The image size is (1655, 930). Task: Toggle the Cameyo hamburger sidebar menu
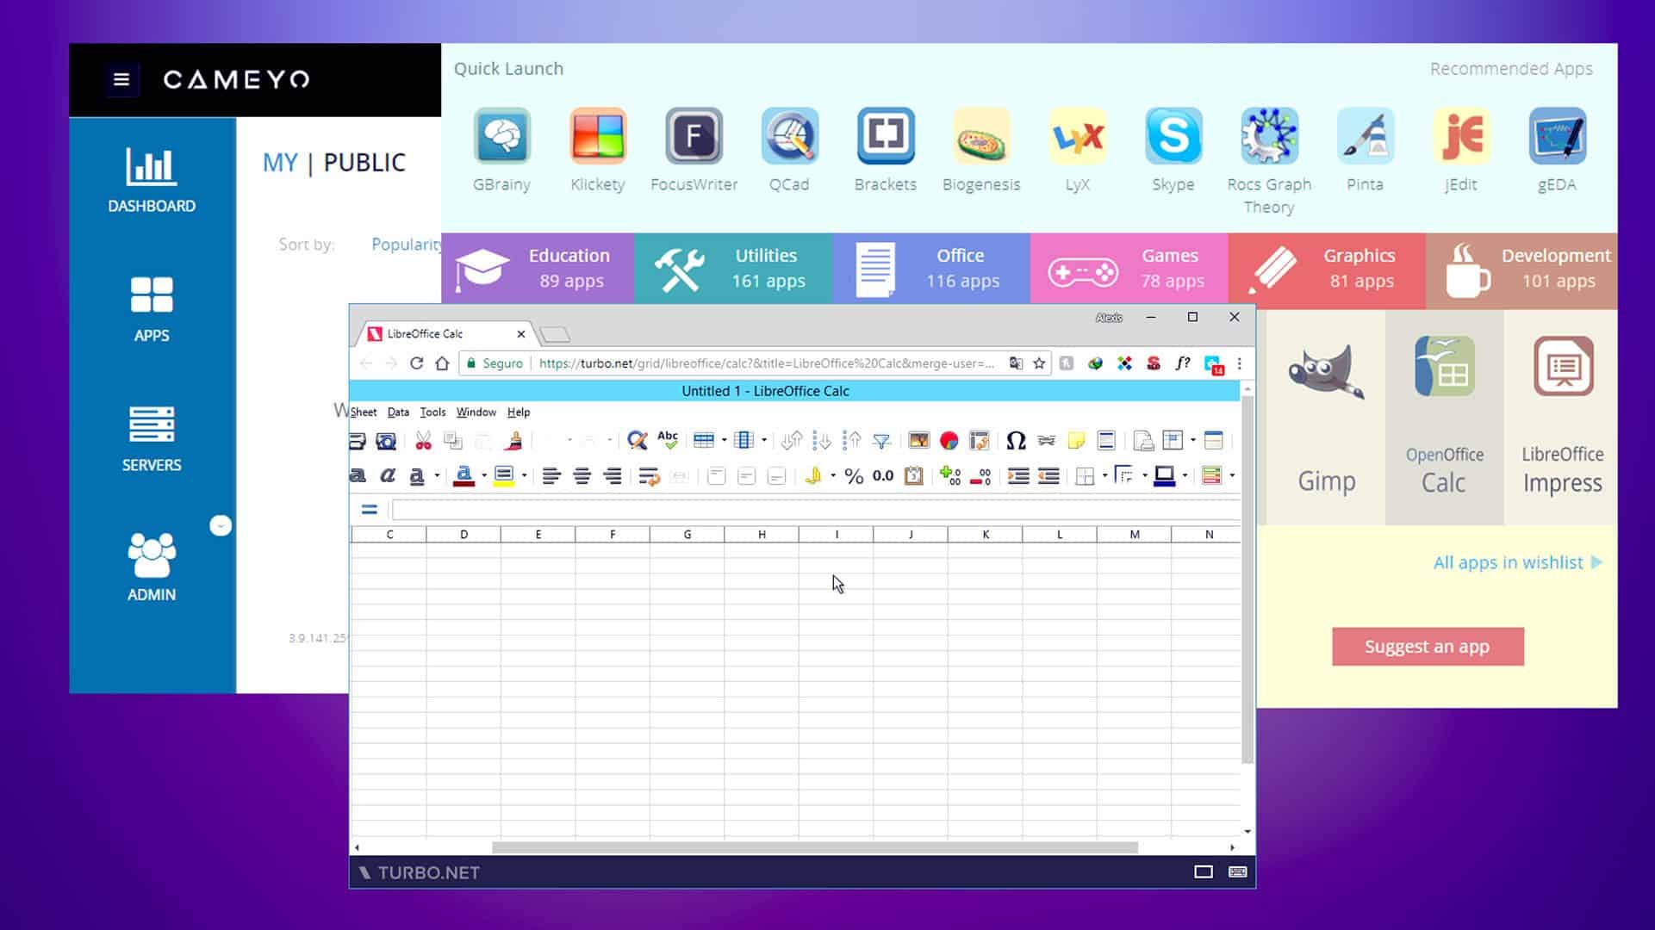pos(121,79)
